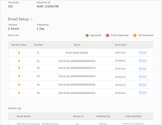
Task: Click the Frequency value 2 Day
Action: (x=40, y=29)
